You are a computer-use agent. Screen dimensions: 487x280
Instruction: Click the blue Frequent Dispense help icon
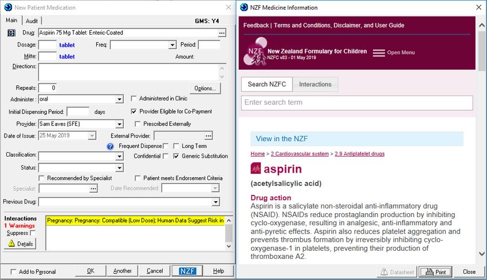point(110,146)
